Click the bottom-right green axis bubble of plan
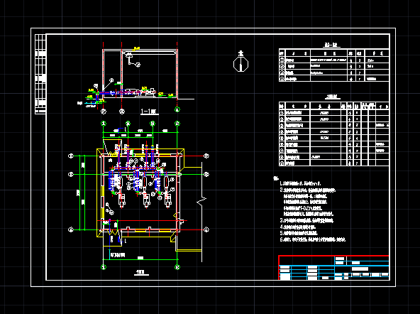The height and width of the screenshot is (314, 420). [x=177, y=267]
